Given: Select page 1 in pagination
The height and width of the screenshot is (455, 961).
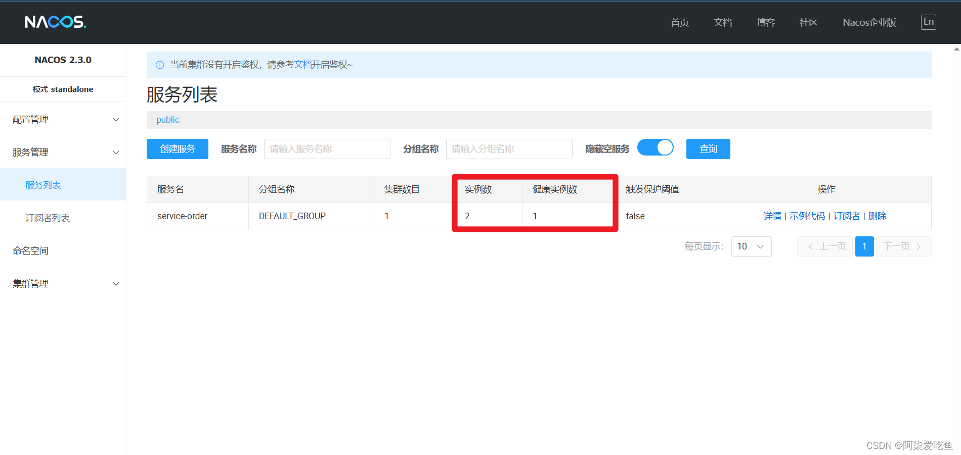Looking at the screenshot, I should [x=864, y=246].
